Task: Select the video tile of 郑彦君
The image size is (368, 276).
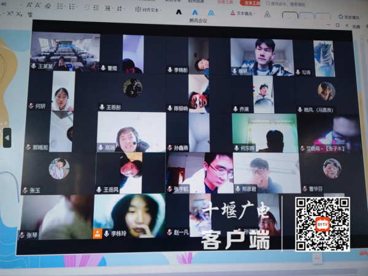Action: [x=267, y=173]
